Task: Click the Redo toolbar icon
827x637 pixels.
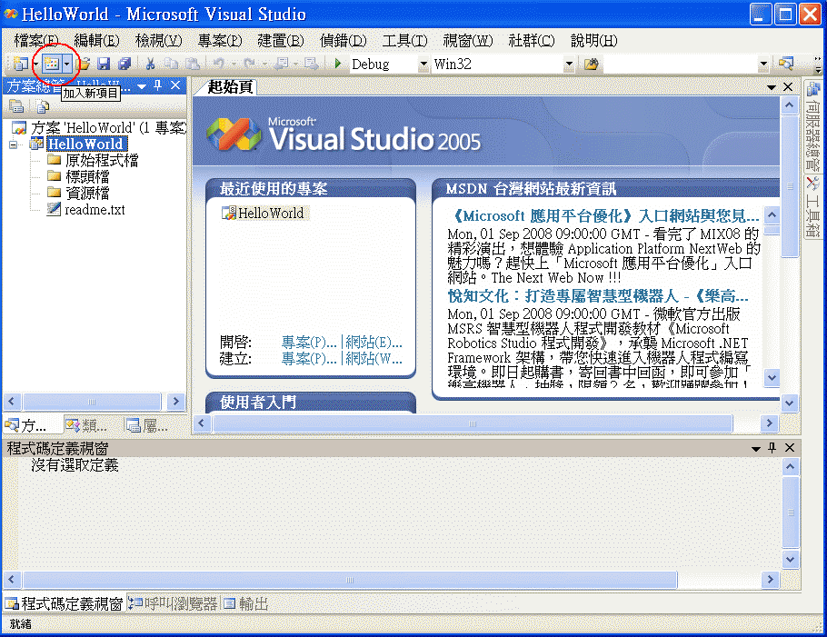Action: 249,64
